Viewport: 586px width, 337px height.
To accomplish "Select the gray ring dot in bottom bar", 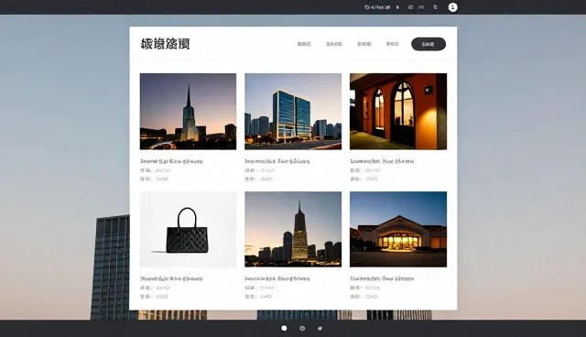I will pos(302,328).
